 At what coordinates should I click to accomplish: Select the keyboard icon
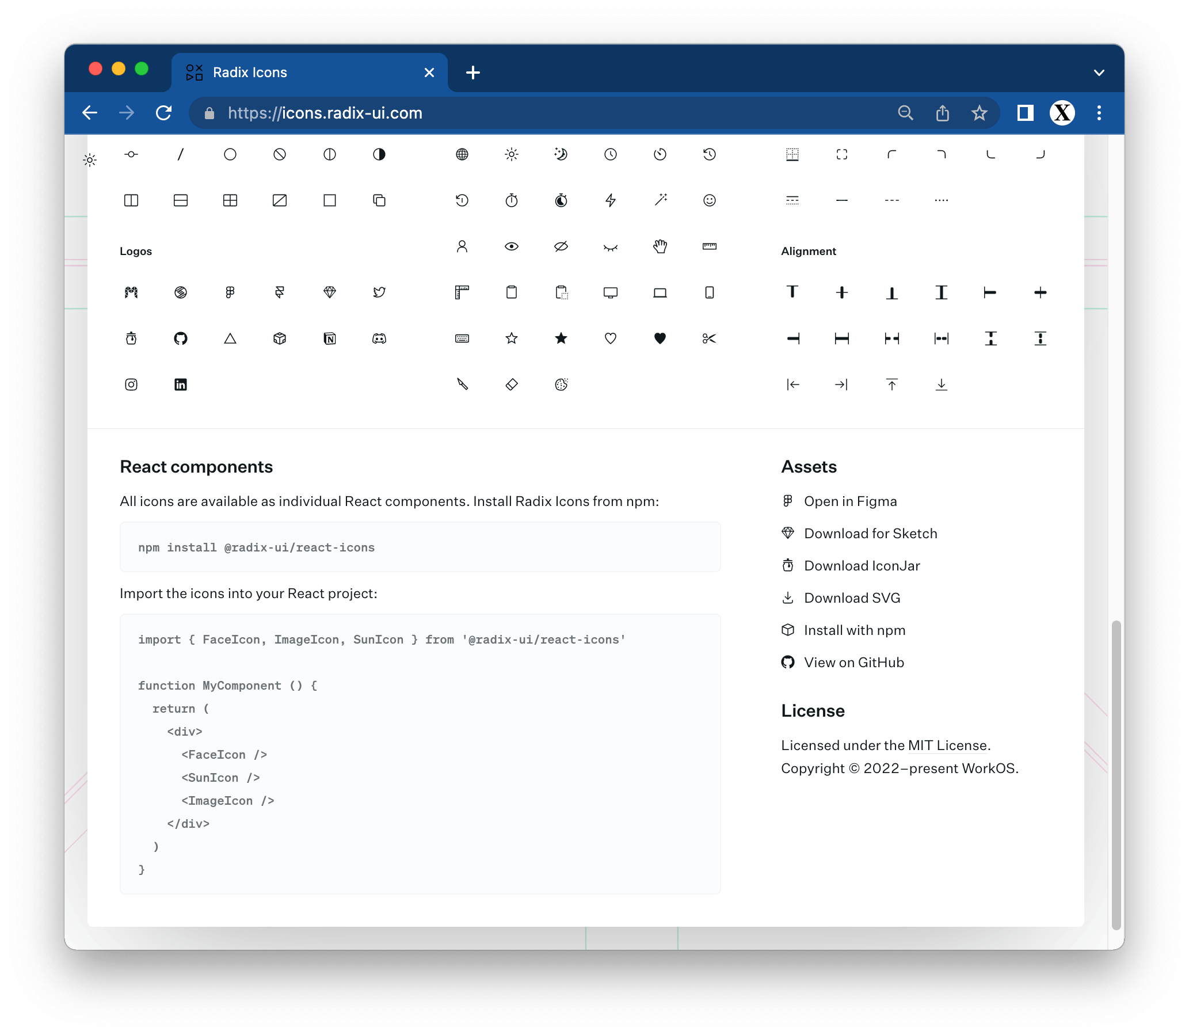(462, 338)
